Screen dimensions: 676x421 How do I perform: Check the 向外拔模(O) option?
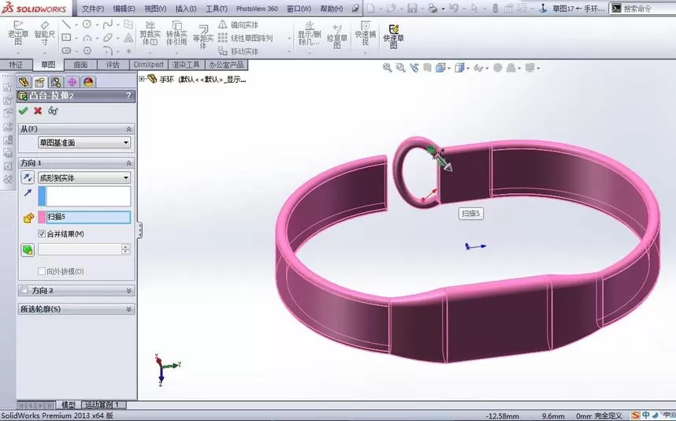point(42,271)
